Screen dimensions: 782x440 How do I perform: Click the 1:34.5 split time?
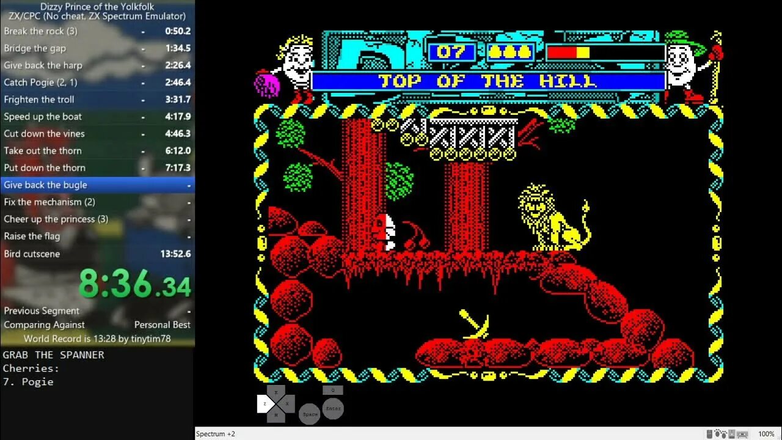pos(178,48)
